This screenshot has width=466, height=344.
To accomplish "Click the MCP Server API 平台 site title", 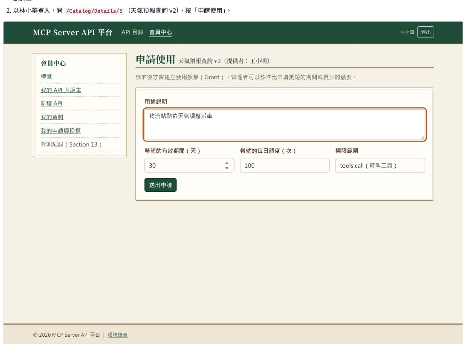I will (72, 32).
